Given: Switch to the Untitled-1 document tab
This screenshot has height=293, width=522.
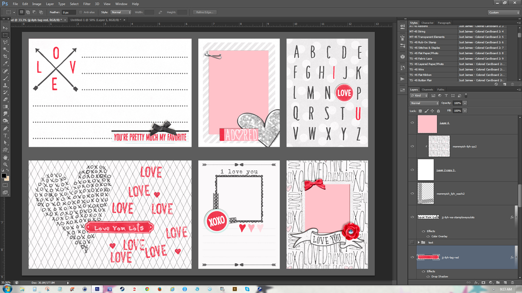Looking at the screenshot, I should (x=95, y=20).
